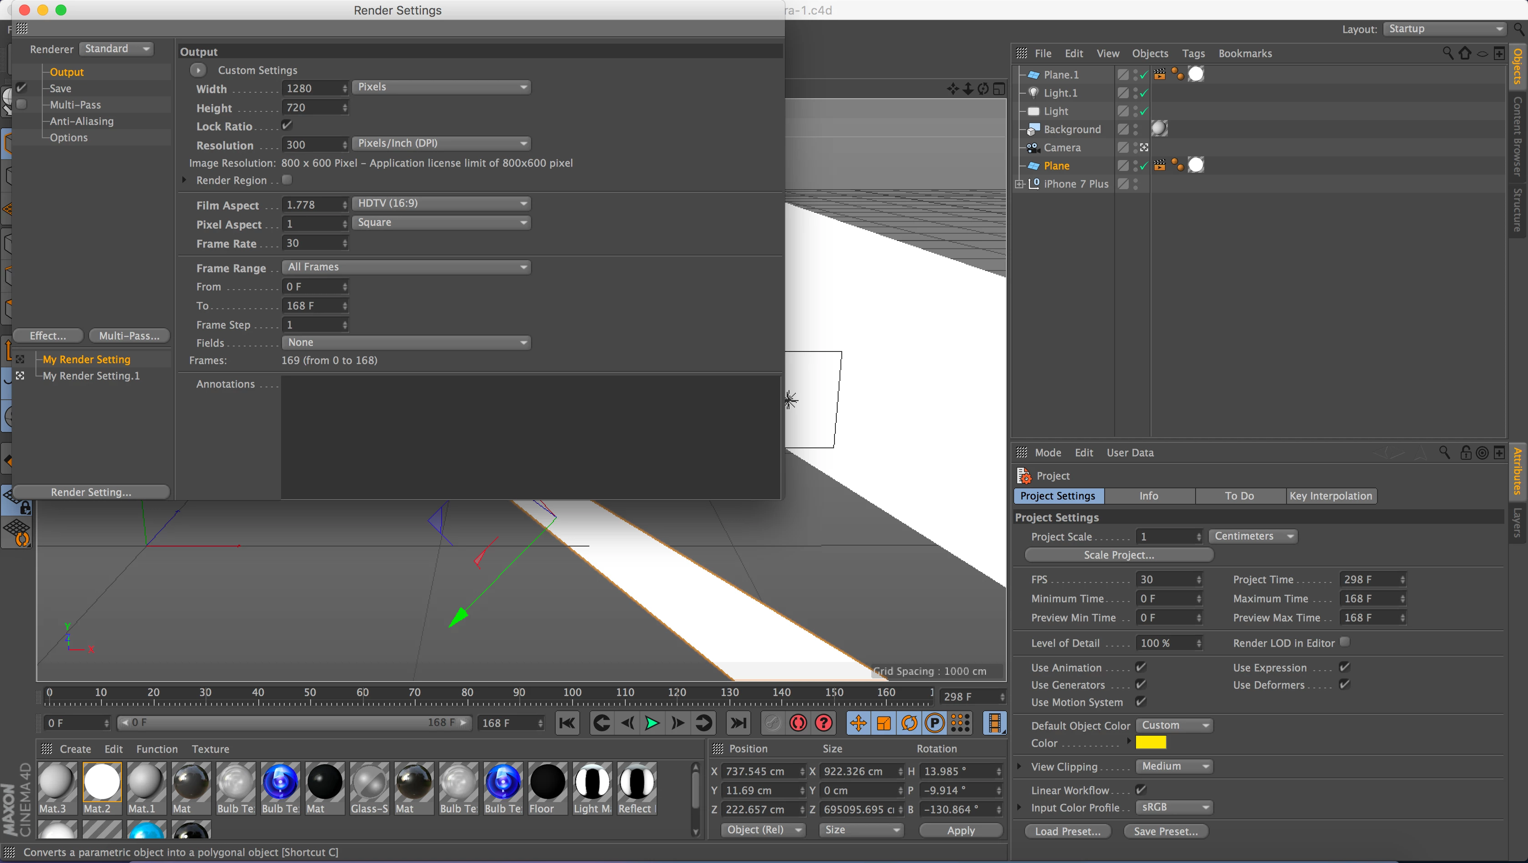Image resolution: width=1528 pixels, height=863 pixels.
Task: Click the Scale Project button
Action: point(1119,555)
